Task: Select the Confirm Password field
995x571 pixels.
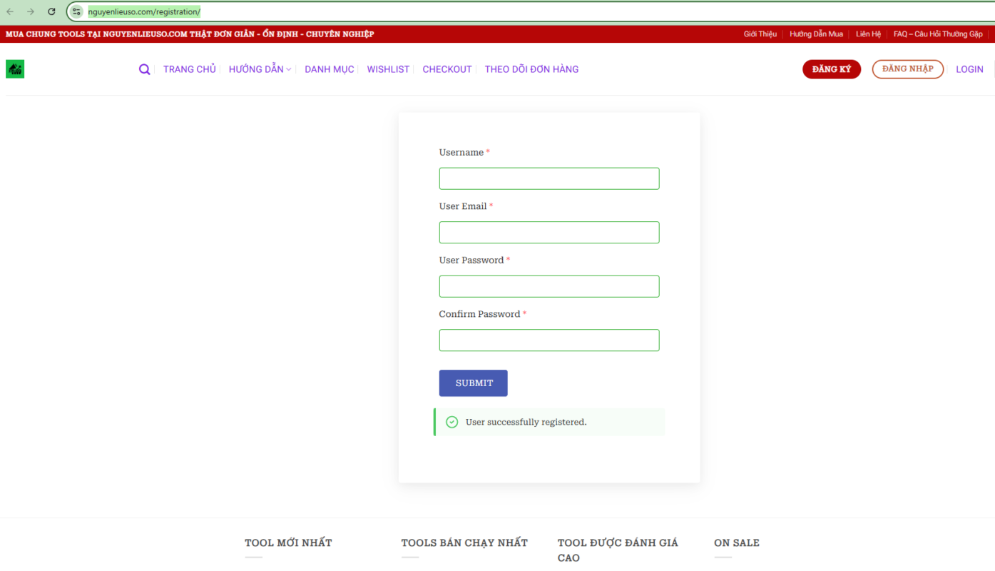Action: [548, 340]
